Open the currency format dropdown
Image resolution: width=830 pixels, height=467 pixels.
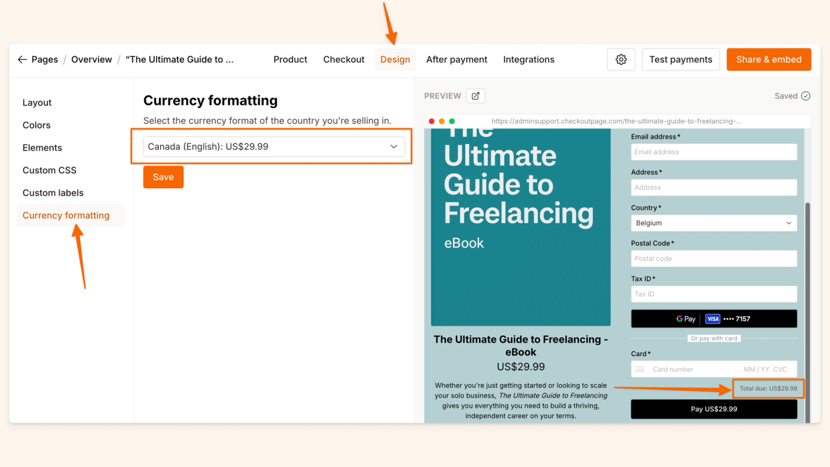tap(274, 146)
